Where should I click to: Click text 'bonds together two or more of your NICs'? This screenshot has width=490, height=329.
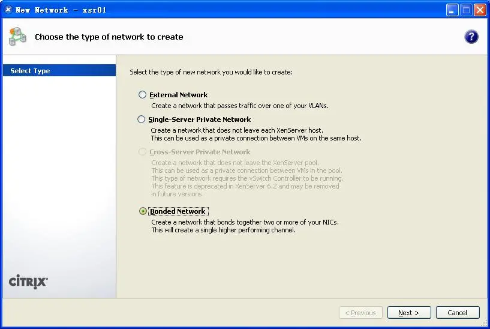click(x=278, y=222)
